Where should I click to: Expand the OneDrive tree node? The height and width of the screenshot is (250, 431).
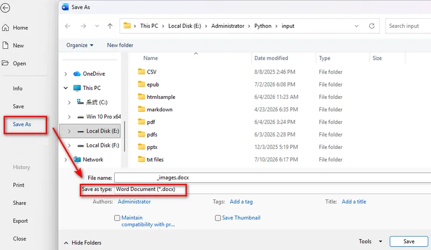pyautogui.click(x=65, y=74)
